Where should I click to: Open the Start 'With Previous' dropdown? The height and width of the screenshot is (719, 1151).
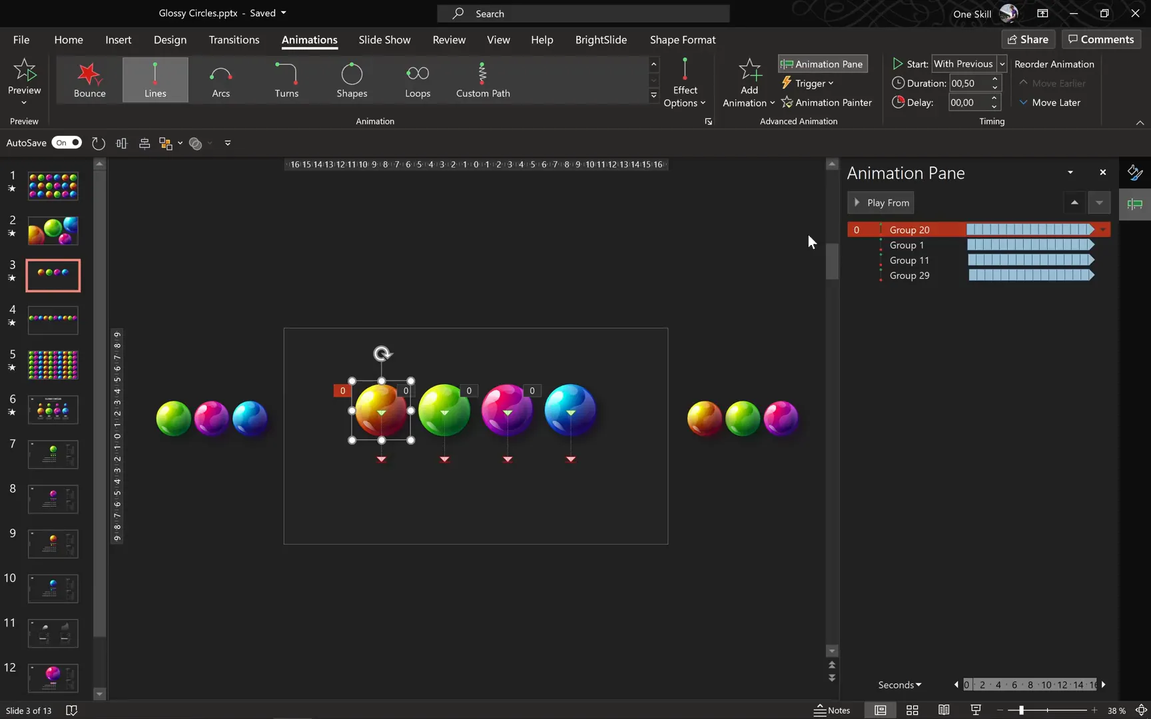tap(1001, 63)
